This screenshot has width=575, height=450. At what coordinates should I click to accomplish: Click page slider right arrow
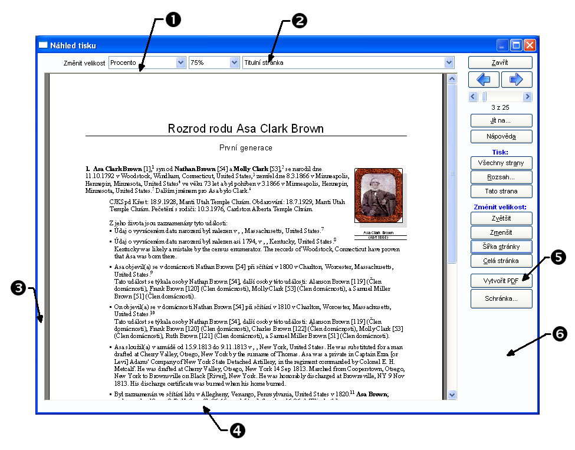(527, 96)
